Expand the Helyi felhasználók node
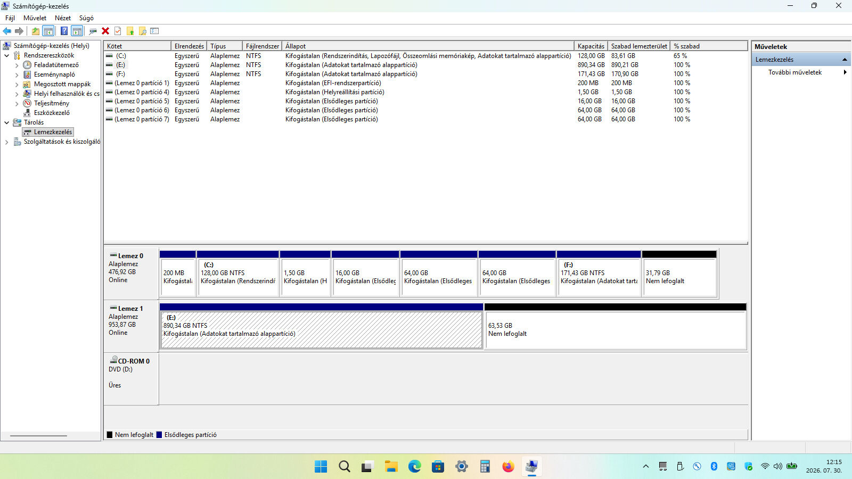Viewport: 852px width, 479px height. tap(17, 94)
